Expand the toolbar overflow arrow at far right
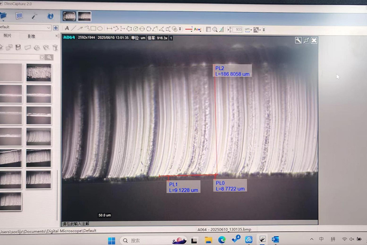The width and height of the screenshot is (367, 245). (x=264, y=30)
